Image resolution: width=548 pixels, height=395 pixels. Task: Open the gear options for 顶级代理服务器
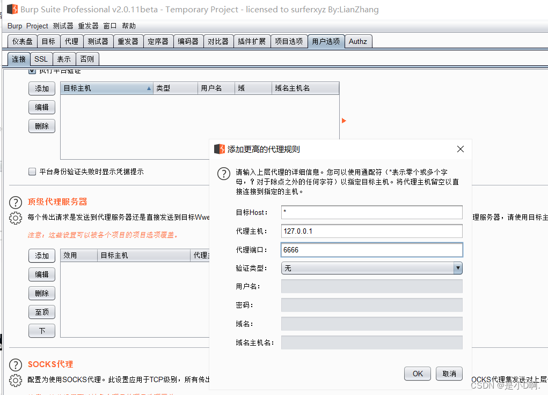pos(16,218)
